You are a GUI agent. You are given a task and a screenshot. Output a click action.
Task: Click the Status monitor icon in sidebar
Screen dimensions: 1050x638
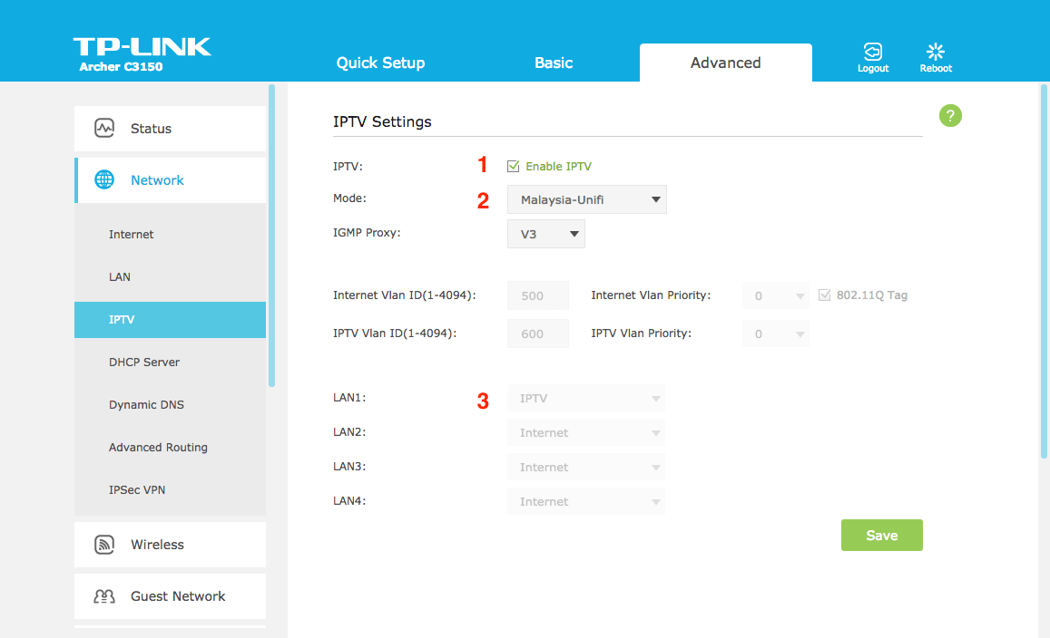pos(104,128)
